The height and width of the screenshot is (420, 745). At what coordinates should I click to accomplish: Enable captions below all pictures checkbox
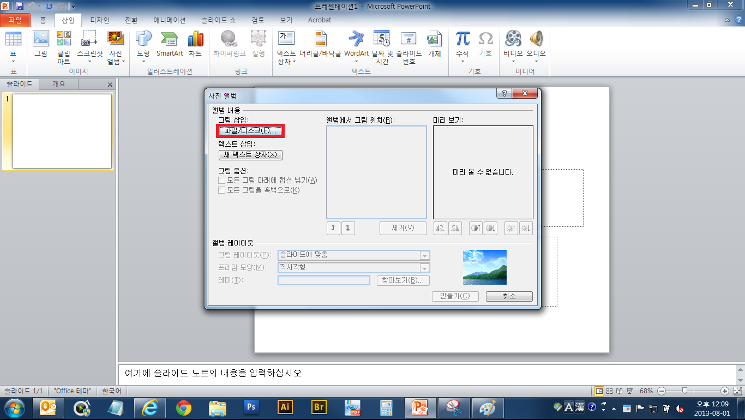pos(222,181)
